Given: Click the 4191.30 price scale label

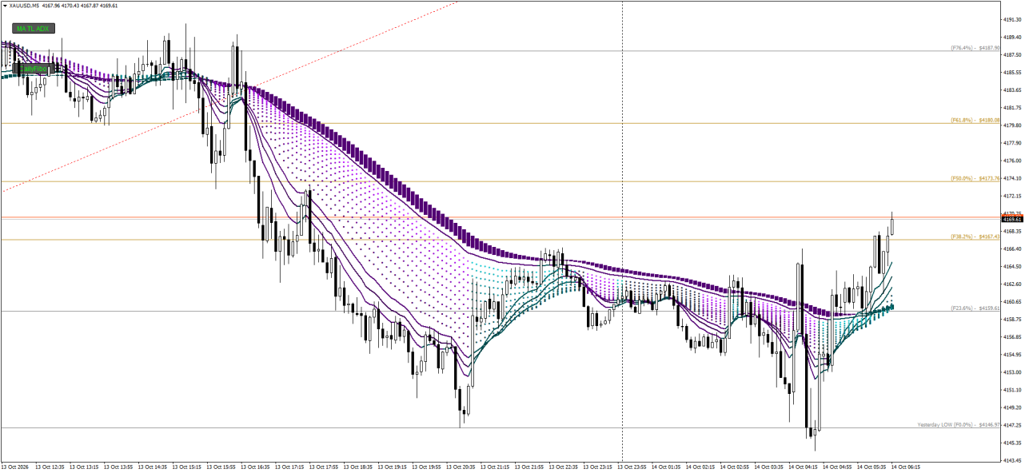Looking at the screenshot, I should click(1013, 20).
